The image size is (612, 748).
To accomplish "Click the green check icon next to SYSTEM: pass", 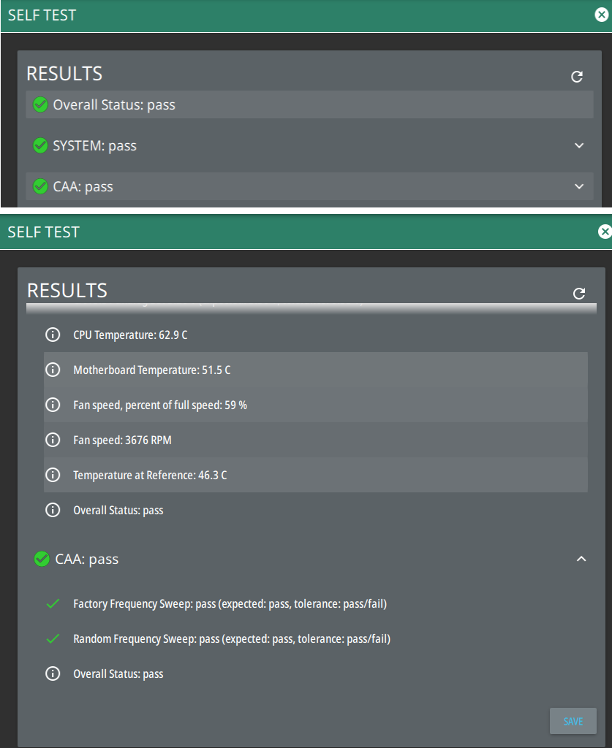I will pos(41,146).
